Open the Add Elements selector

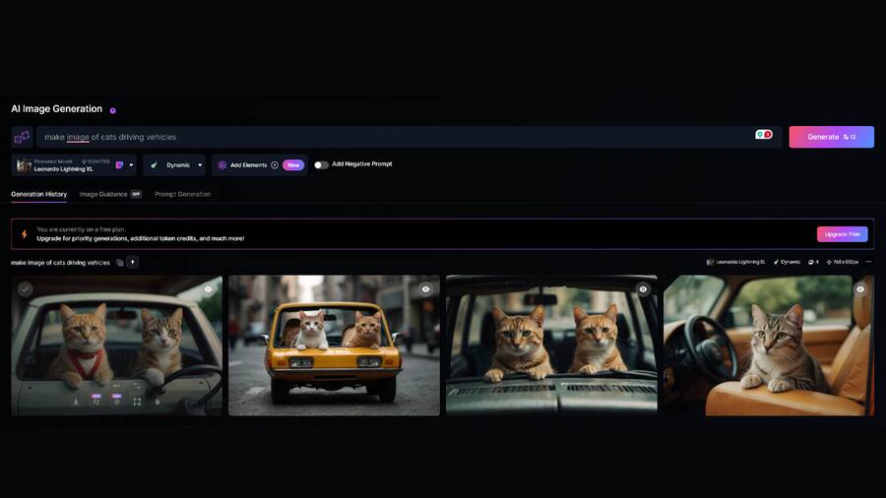coord(248,165)
